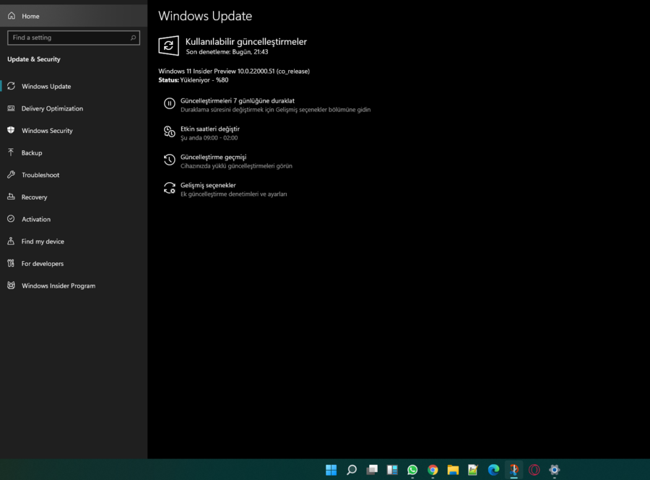Screen dimensions: 650x480
Task: Go to Windows Security settings
Action: (x=47, y=131)
